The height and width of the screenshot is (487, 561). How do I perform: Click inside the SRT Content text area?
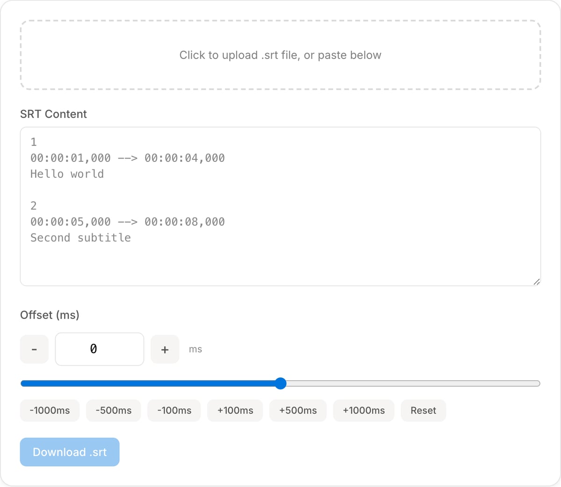[x=280, y=206]
